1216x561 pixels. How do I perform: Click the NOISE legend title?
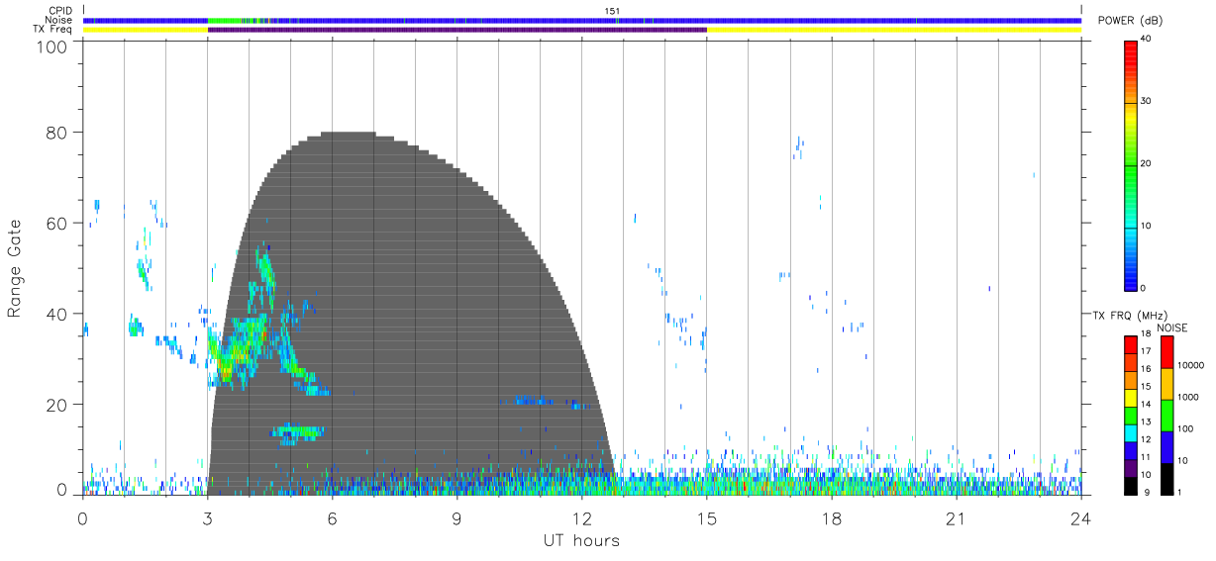(1172, 327)
